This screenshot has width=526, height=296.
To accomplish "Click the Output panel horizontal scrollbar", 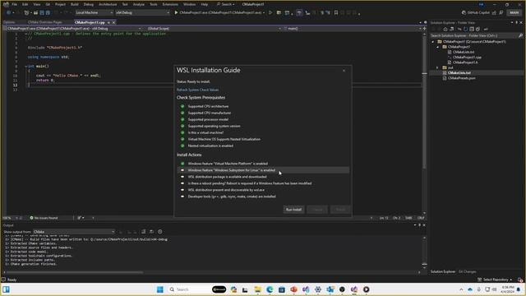I will pyautogui.click(x=74, y=272).
